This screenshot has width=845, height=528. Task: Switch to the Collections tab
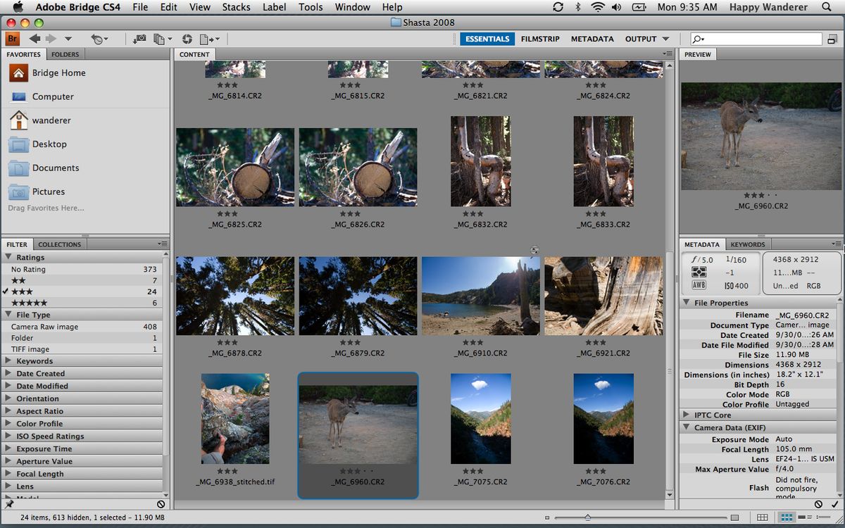coord(60,244)
